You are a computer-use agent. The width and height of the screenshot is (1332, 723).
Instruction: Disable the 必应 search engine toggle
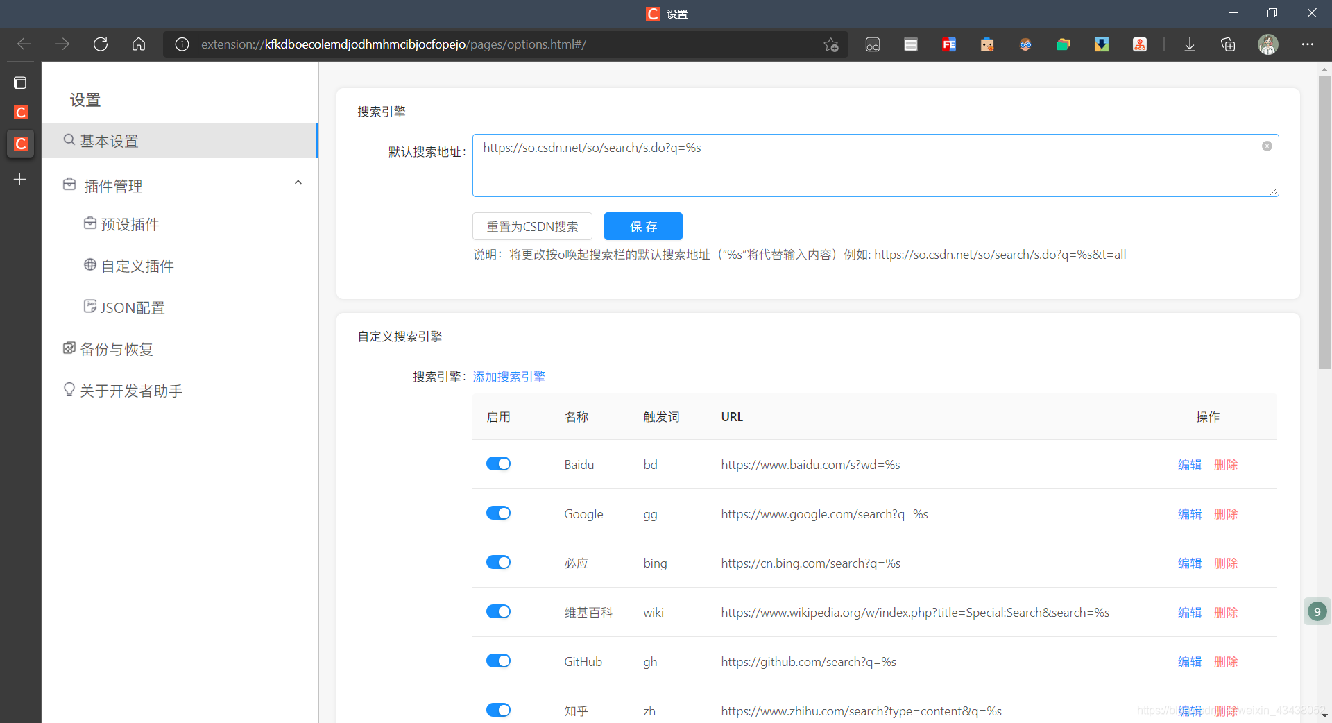(x=498, y=562)
